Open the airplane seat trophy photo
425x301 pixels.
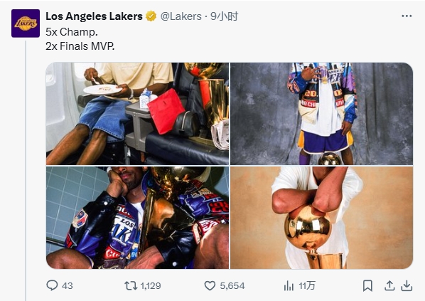pos(137,114)
